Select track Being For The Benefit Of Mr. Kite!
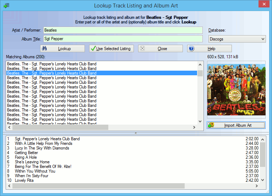This screenshot has width=272, height=196. click(x=133, y=167)
